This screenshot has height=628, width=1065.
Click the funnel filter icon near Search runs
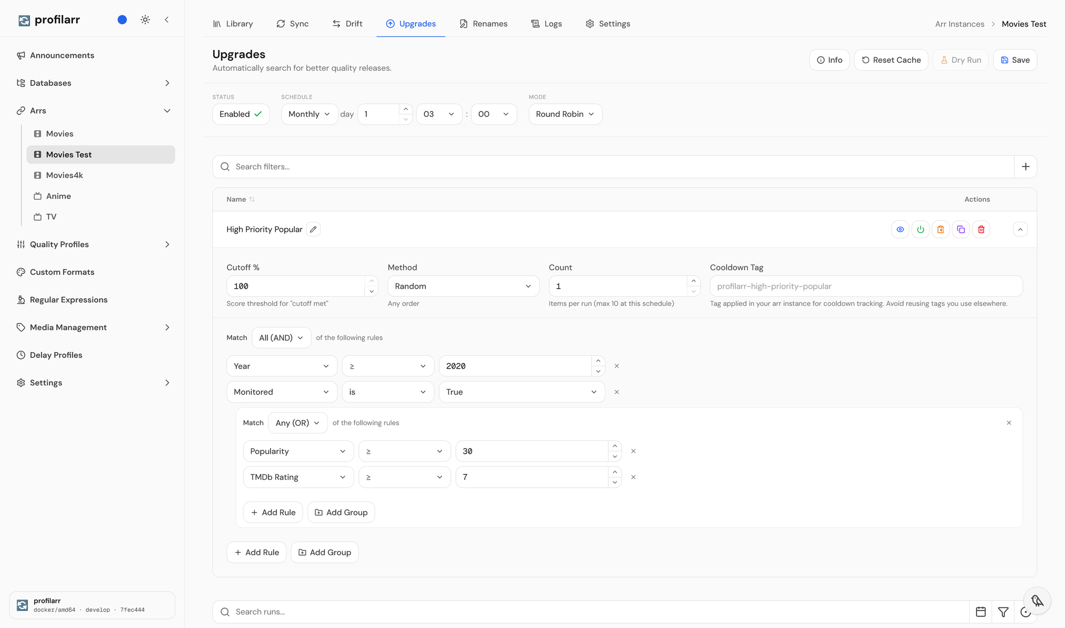point(1003,612)
